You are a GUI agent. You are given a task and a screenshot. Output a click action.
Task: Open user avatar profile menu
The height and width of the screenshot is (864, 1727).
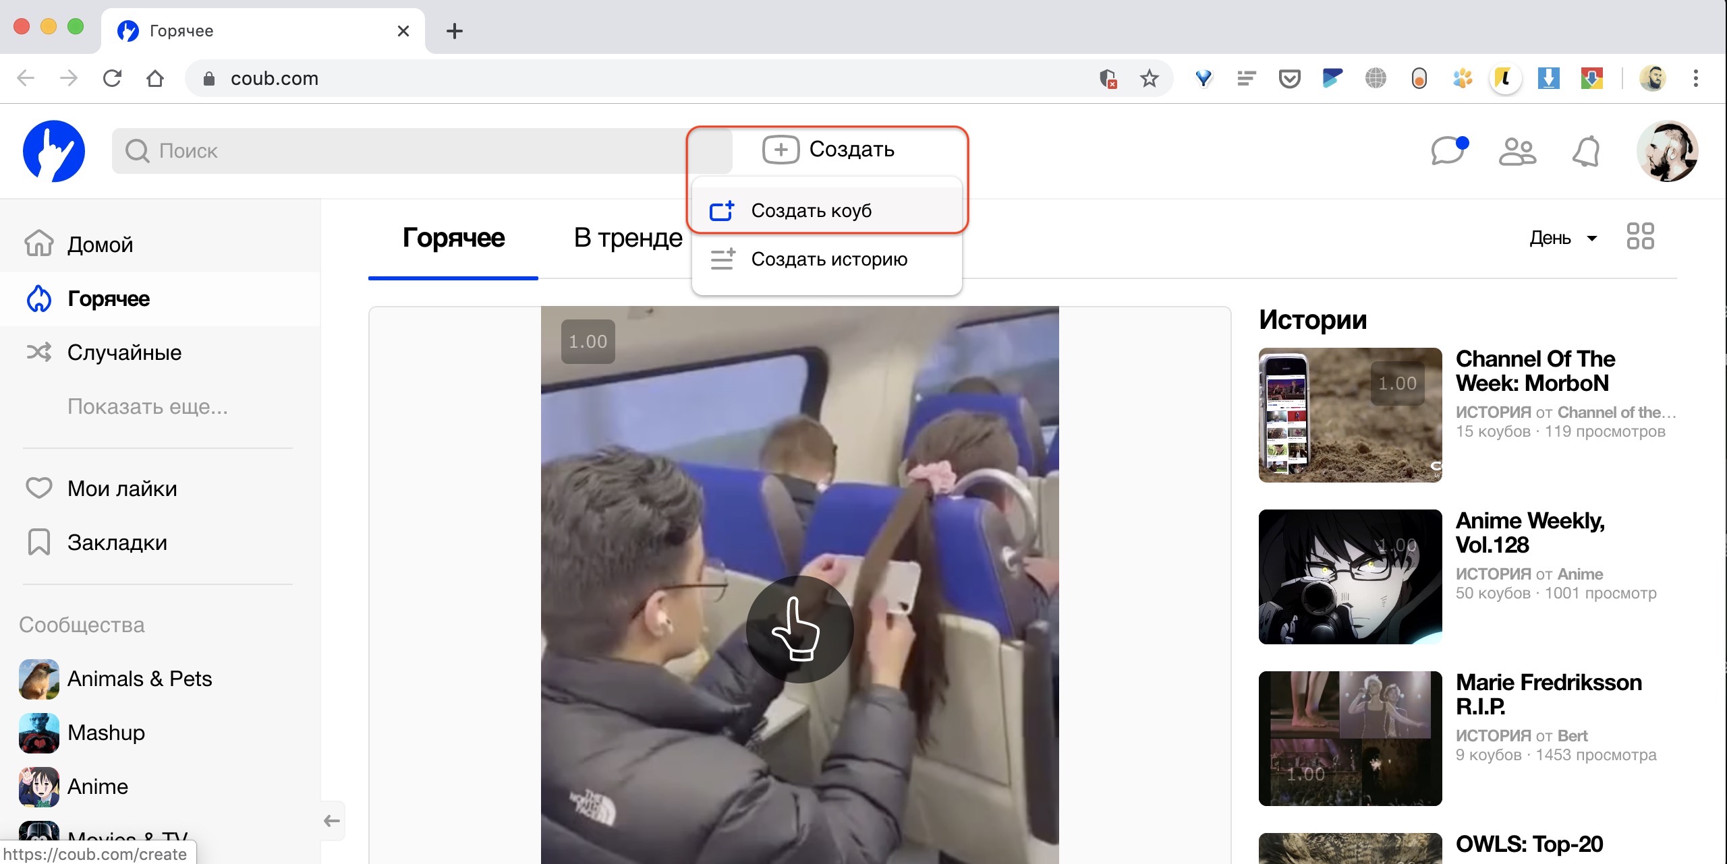coord(1667,151)
